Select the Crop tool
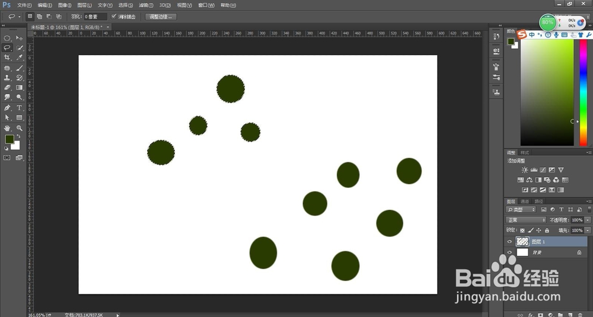 coord(7,57)
